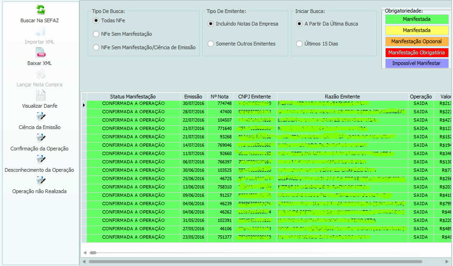
Task: Select the NFe Sem Manifestação radio option
Action: click(96, 34)
